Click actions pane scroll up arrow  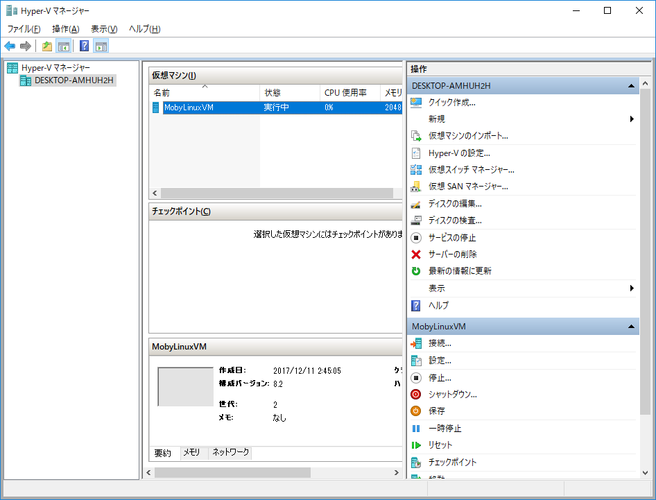[645, 83]
